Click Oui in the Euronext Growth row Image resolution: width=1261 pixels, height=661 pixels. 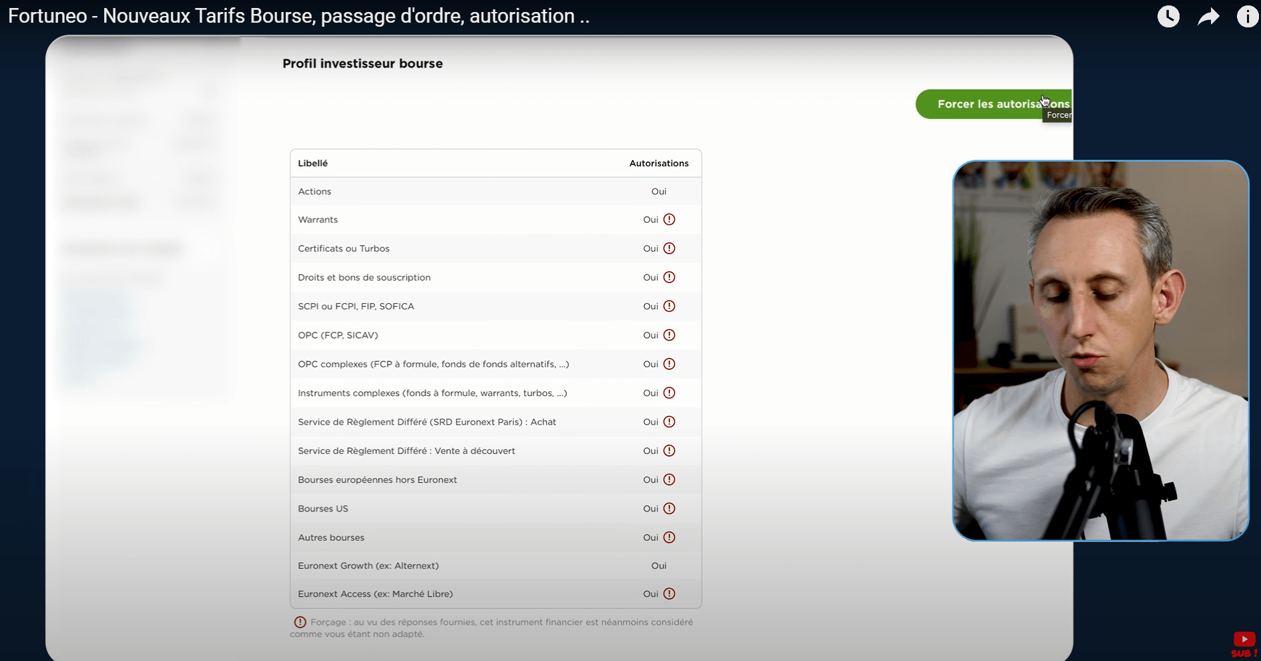click(658, 566)
